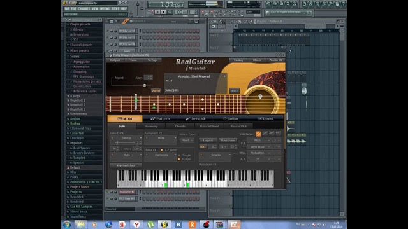Open the 'same as up' dropdown
Image resolution: width=408 pixels, height=229 pixels.
coord(259,147)
